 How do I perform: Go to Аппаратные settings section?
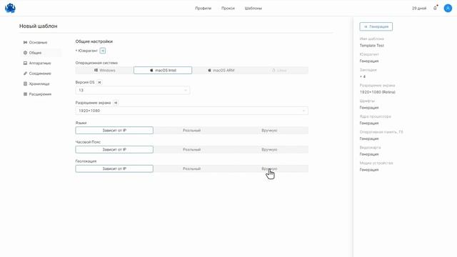click(x=40, y=64)
